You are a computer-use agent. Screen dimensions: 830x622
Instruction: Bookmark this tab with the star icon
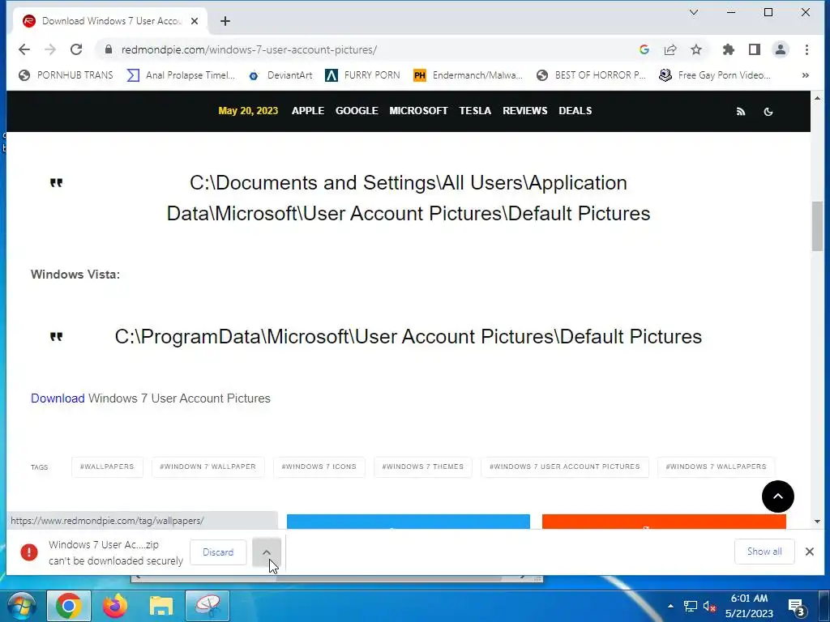pos(696,49)
